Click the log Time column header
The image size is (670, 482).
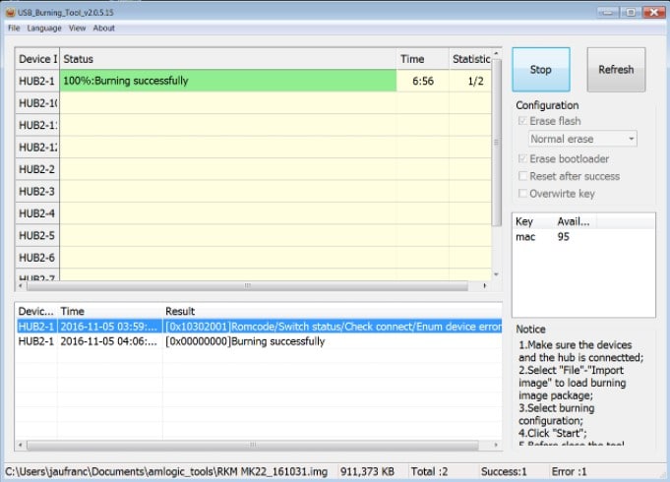click(110, 311)
